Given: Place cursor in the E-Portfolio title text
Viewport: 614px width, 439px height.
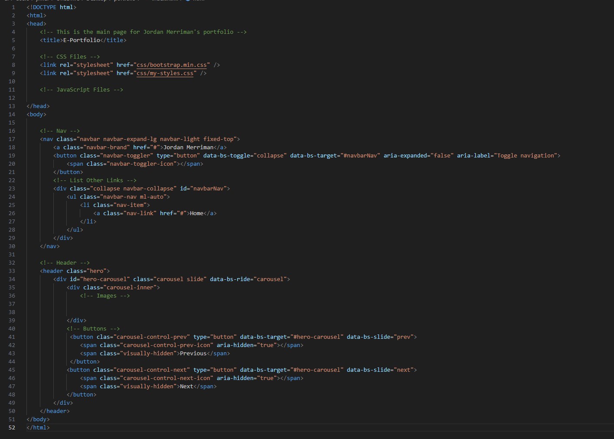Looking at the screenshot, I should [82, 40].
